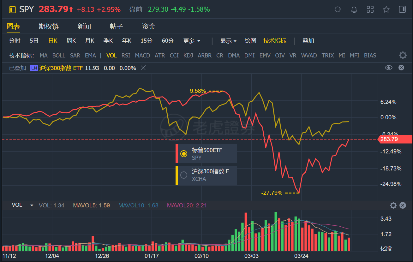Refresh the SPY quote data
This screenshot has height=262, width=413.
coord(338,9)
